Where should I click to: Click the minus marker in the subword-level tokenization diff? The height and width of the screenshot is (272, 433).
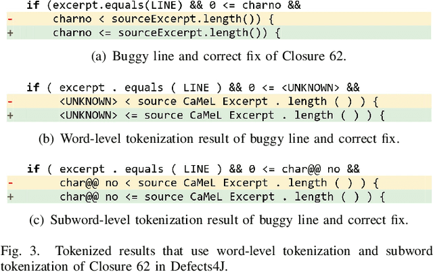click(x=10, y=183)
